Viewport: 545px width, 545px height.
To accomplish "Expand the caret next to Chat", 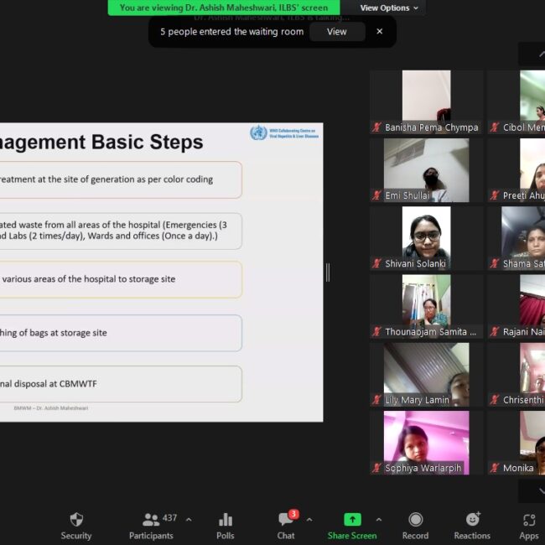I will (x=309, y=520).
